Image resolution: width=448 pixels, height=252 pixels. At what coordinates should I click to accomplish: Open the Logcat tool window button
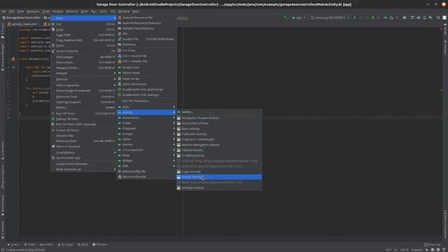click(65, 244)
